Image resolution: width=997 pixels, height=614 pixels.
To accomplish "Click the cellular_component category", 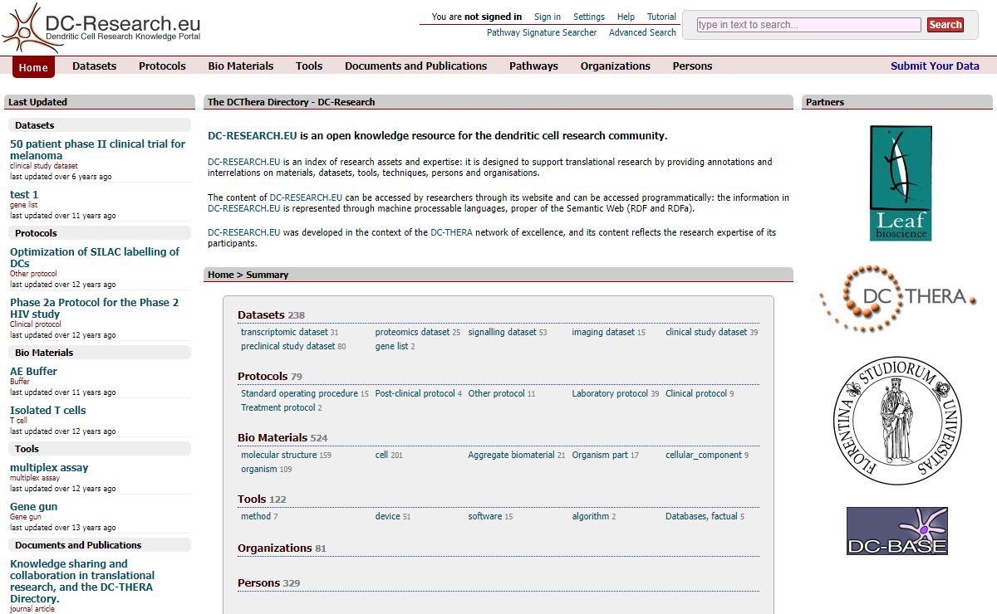I will tap(704, 455).
